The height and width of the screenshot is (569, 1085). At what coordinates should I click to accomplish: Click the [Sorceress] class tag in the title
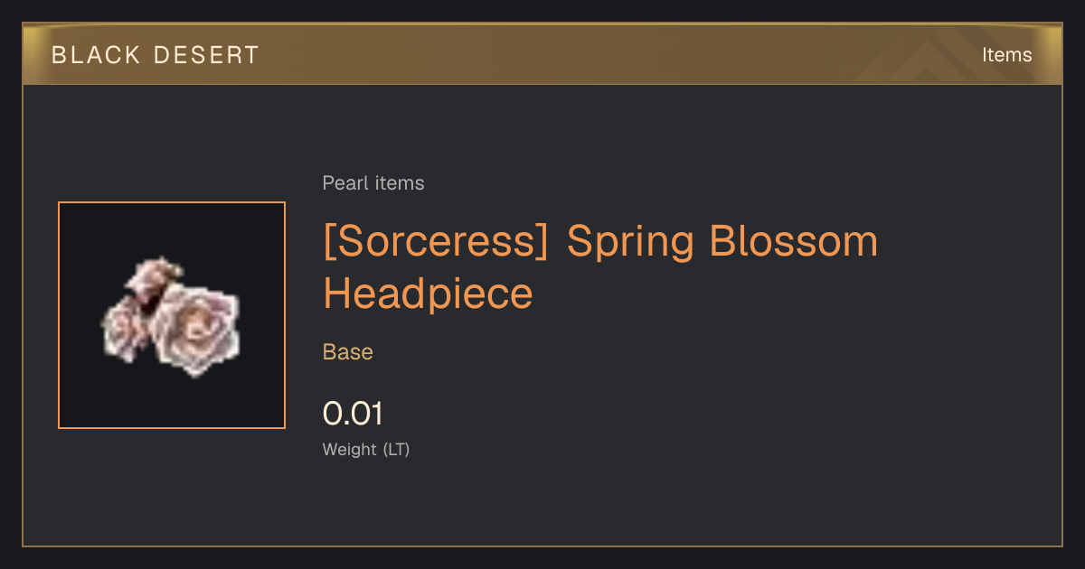point(437,242)
